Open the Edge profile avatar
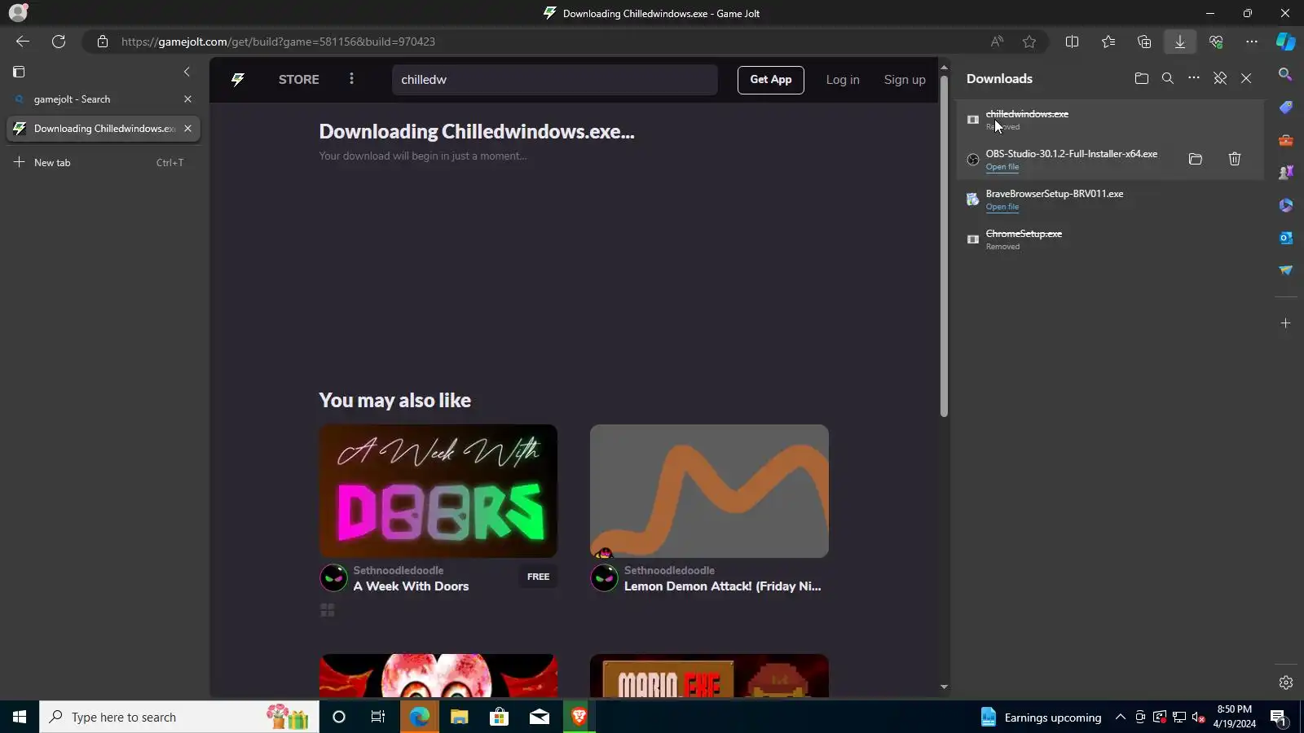Image resolution: width=1304 pixels, height=733 pixels. (x=18, y=13)
